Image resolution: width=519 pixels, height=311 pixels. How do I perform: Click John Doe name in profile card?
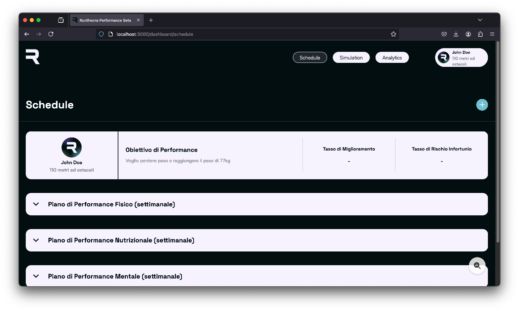point(72,163)
